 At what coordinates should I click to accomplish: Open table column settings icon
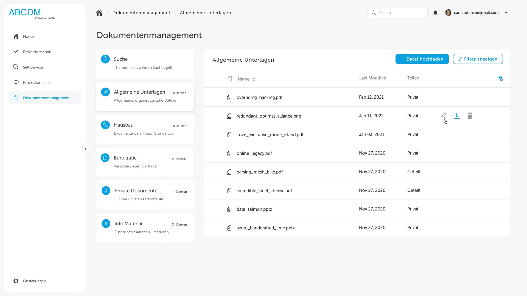[500, 78]
